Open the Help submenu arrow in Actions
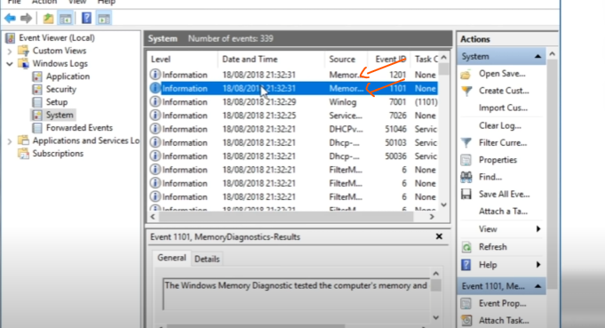 [538, 265]
